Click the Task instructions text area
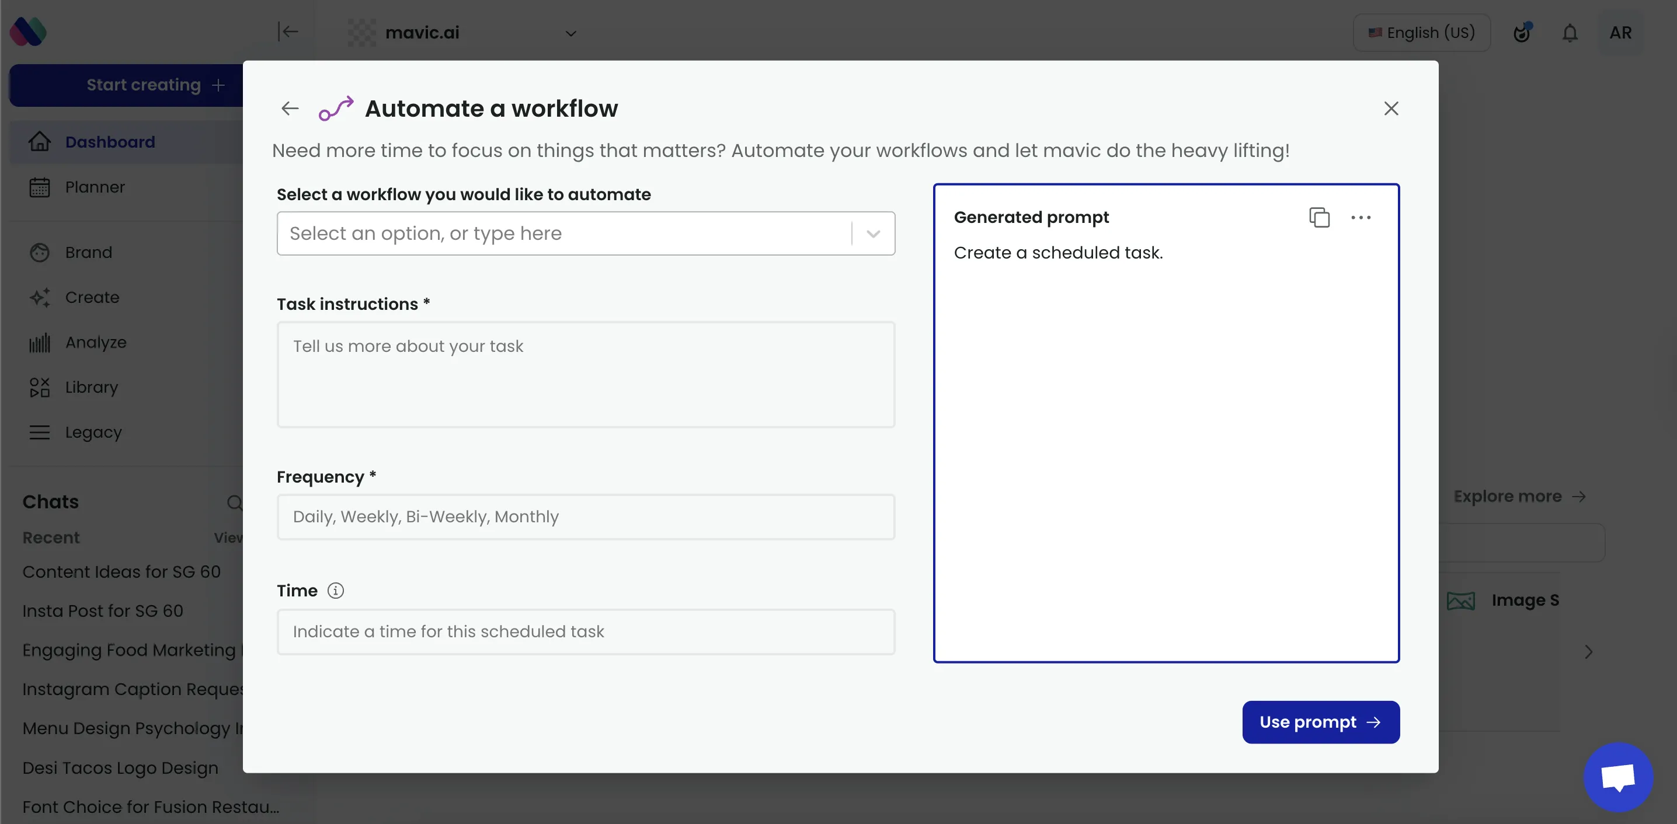The width and height of the screenshot is (1677, 824). pos(585,375)
